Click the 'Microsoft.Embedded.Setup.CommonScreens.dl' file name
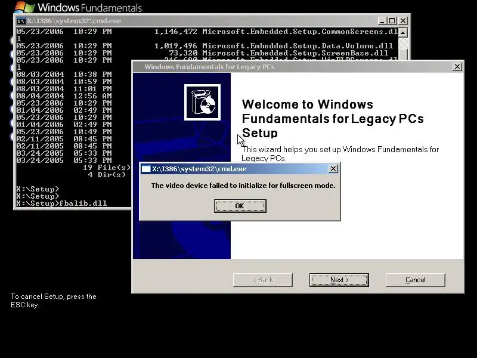The width and height of the screenshot is (477, 358). point(300,32)
